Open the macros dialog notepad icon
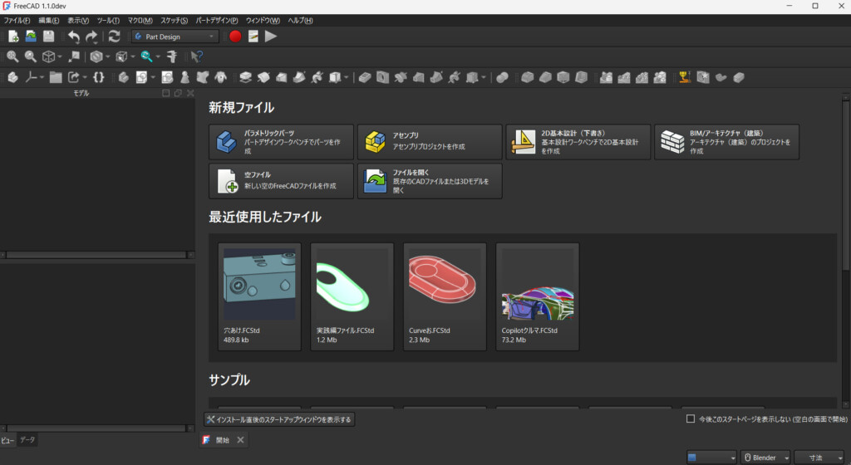 pos(253,37)
